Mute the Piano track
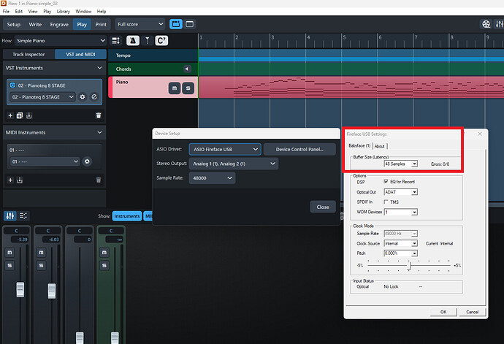Viewport: 504px width, 344px height. [175, 88]
